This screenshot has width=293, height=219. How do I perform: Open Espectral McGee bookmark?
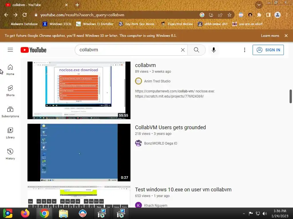pos(177,24)
